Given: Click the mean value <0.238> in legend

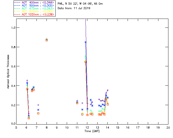Looking at the screenshot, I should click(48, 14).
